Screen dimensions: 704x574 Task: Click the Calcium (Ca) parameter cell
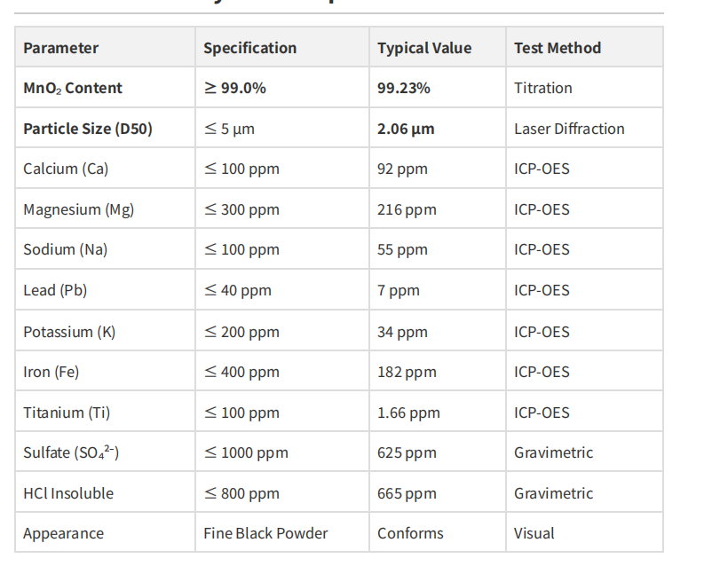tap(66, 169)
